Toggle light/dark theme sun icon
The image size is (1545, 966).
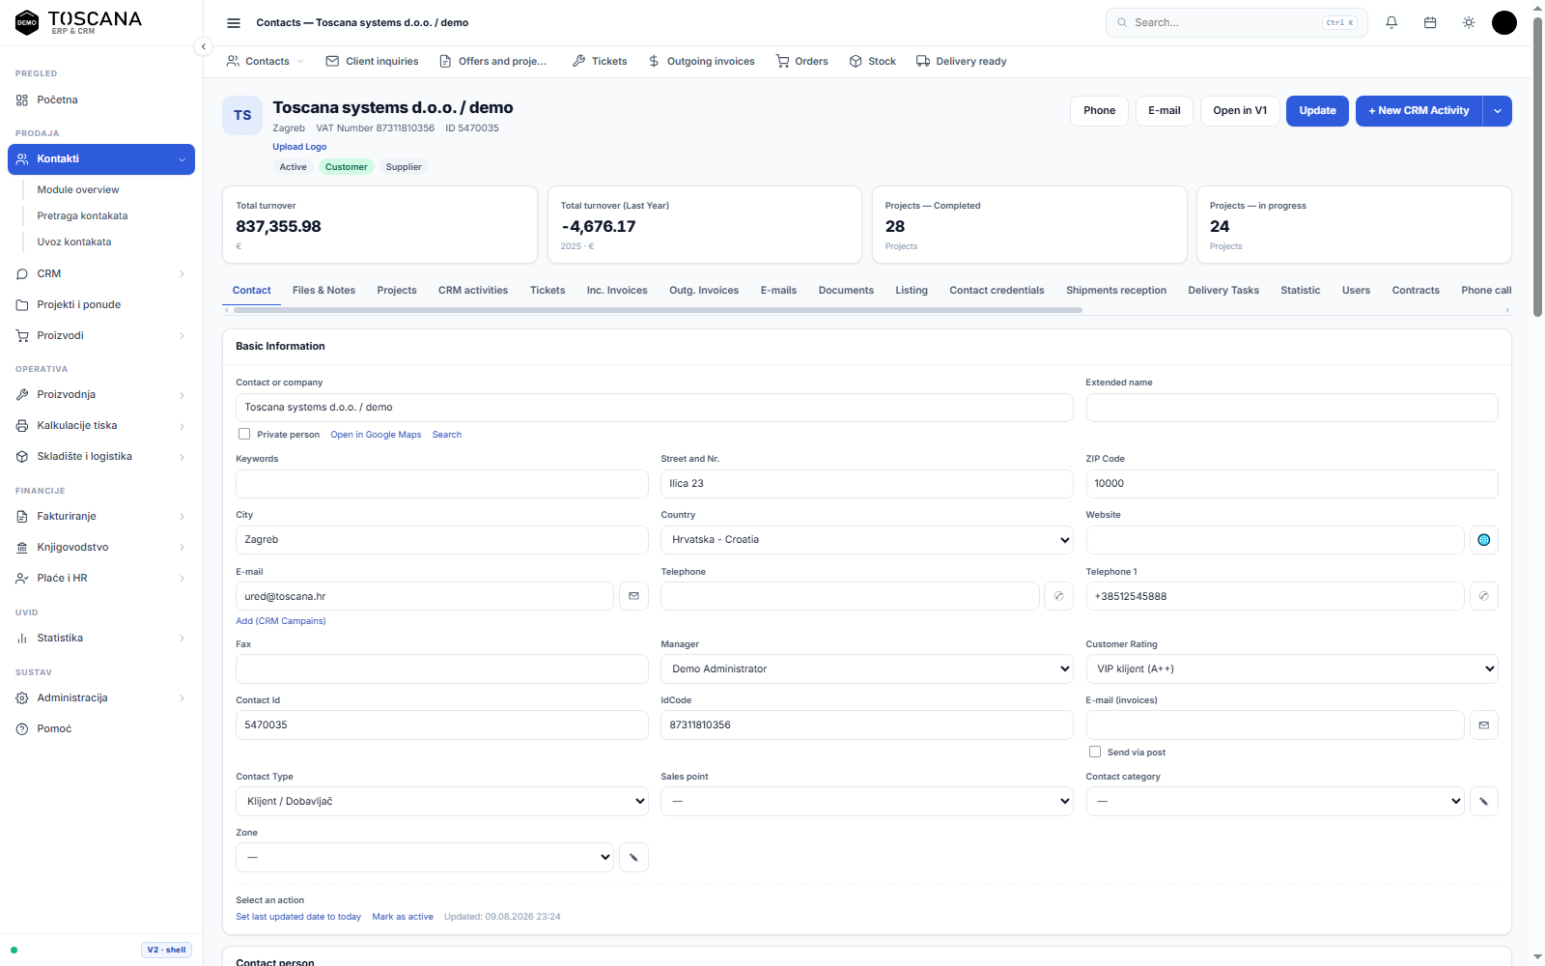coord(1469,22)
